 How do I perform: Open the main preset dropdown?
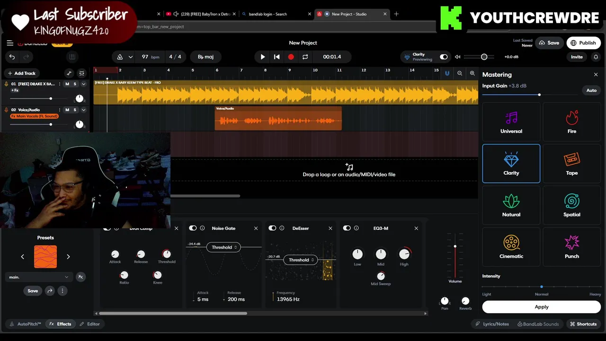(x=39, y=277)
